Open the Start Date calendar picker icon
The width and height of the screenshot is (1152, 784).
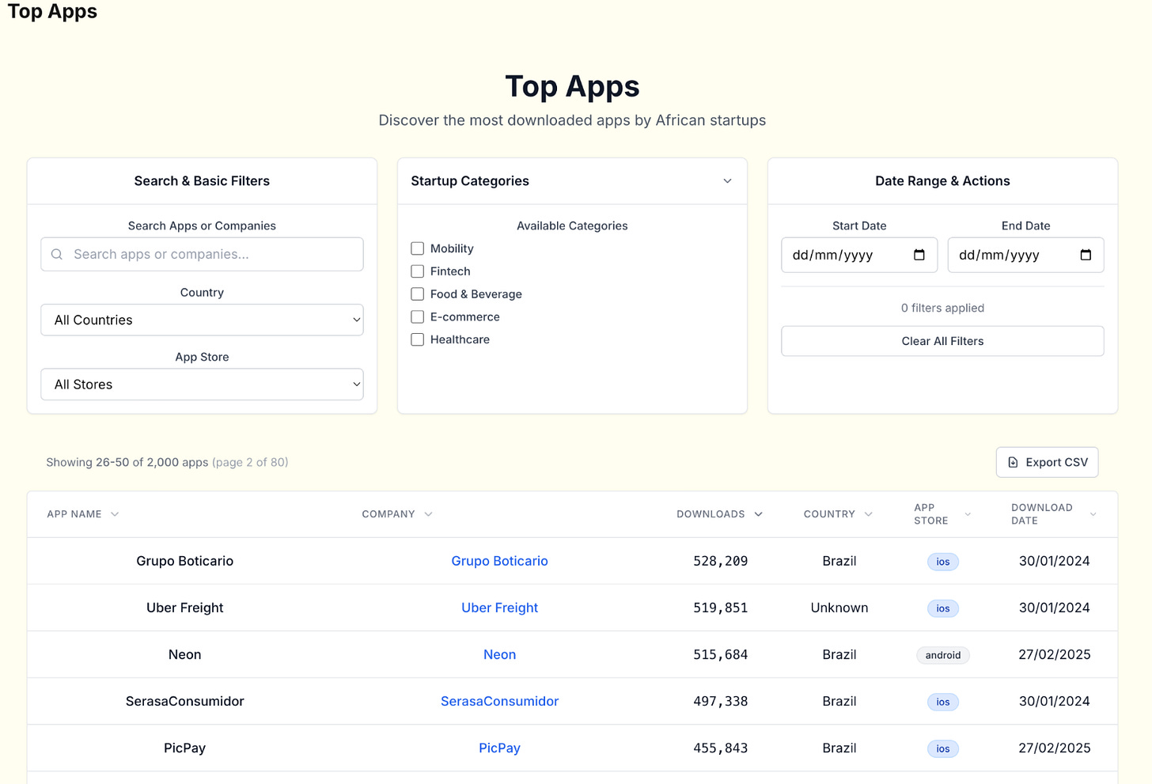[x=919, y=255]
